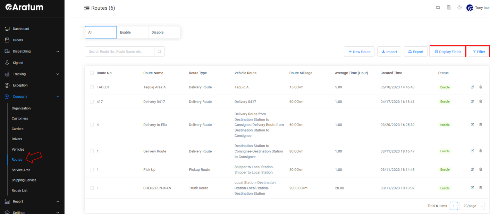Edit the Pick Up route
Viewport: 490px width, 214px height.
(472, 169)
